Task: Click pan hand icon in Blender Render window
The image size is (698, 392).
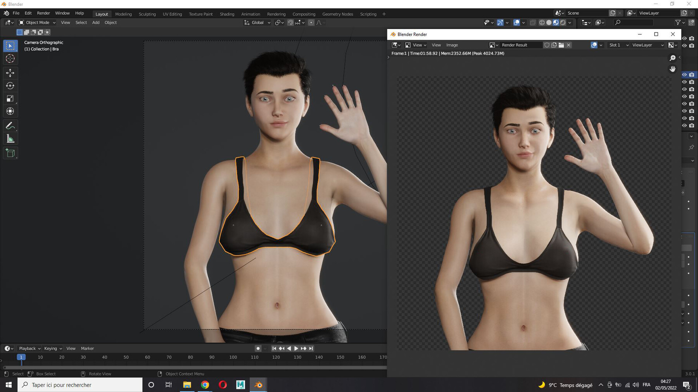Action: pyautogui.click(x=672, y=69)
